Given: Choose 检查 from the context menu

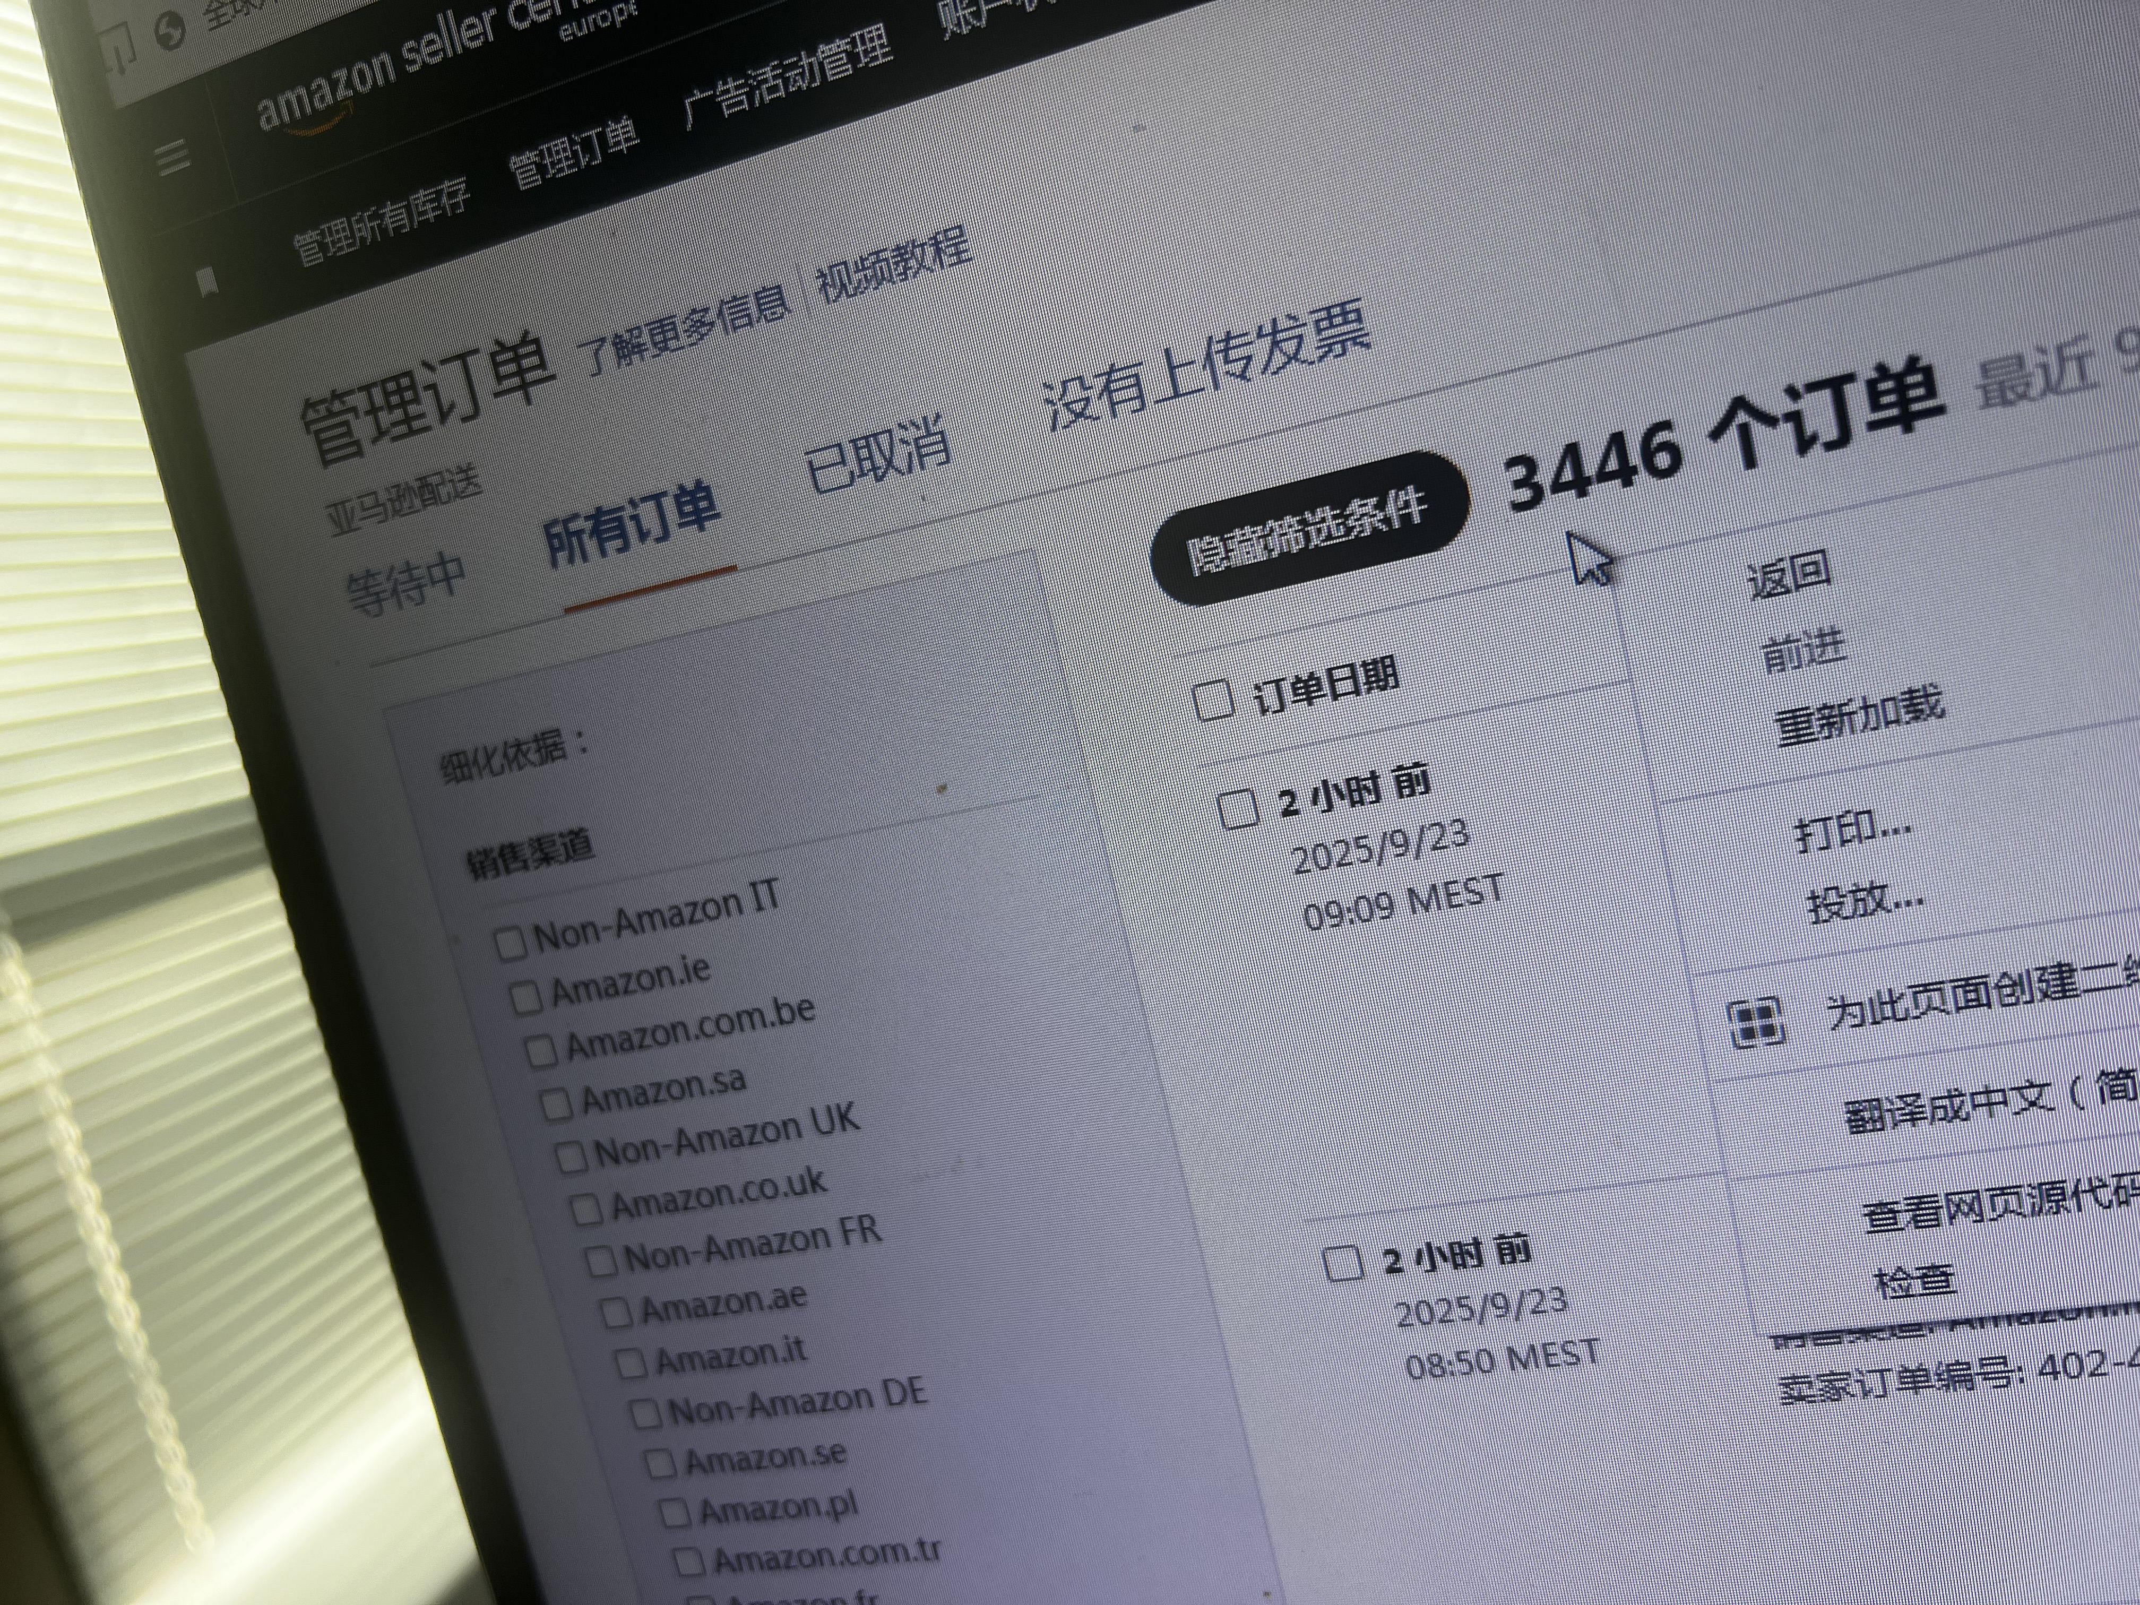Looking at the screenshot, I should 1914,1283.
